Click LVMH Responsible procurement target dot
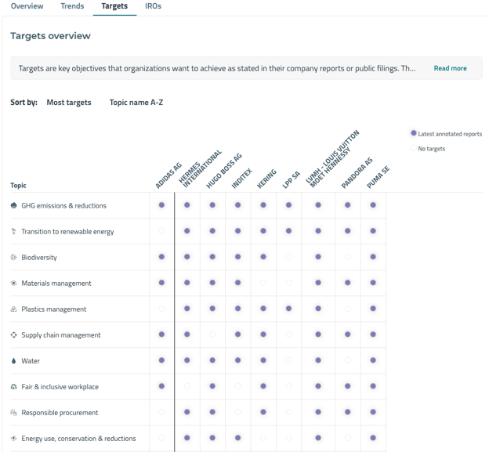The image size is (489, 452). pos(318,412)
